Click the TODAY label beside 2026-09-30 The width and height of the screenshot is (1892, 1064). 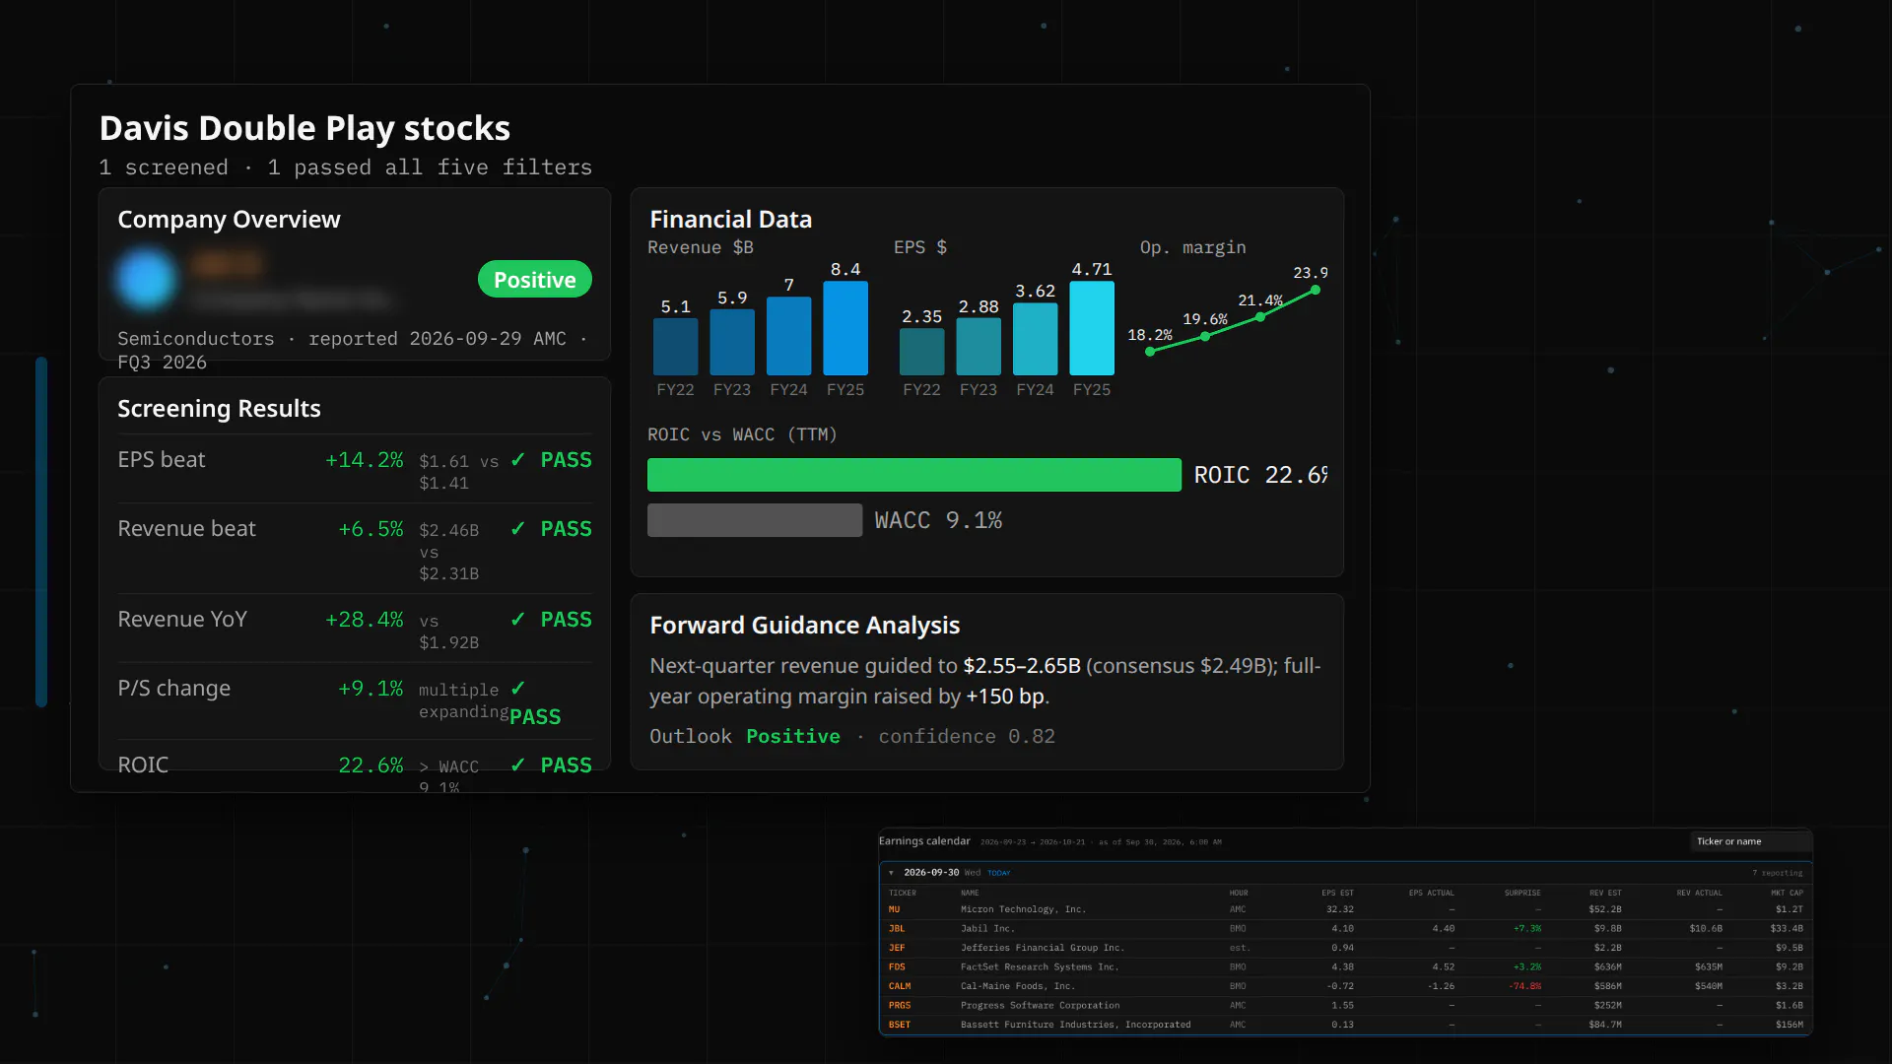pos(999,873)
